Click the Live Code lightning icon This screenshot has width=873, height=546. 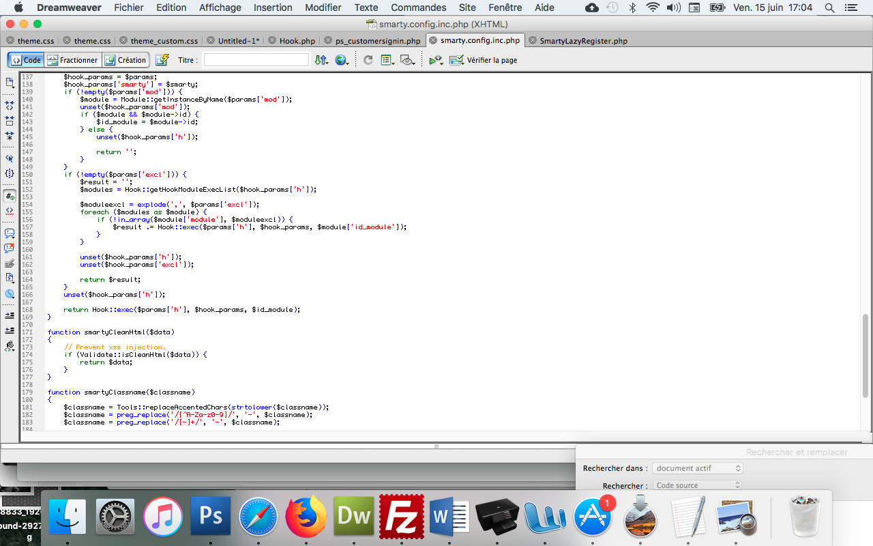[162, 60]
